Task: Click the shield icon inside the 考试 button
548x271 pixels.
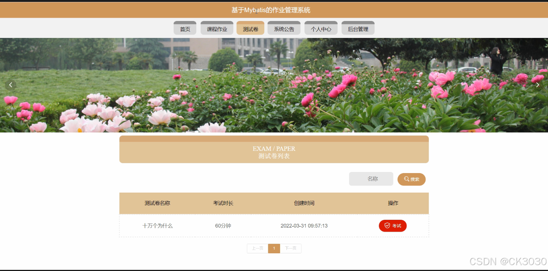Action: (x=387, y=225)
